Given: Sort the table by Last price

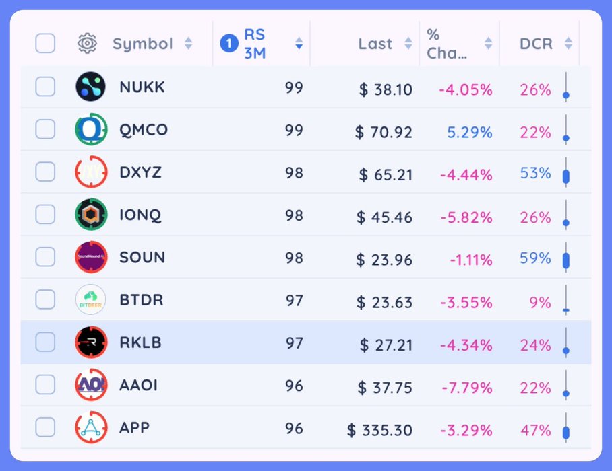Looking at the screenshot, I should pyautogui.click(x=408, y=44).
